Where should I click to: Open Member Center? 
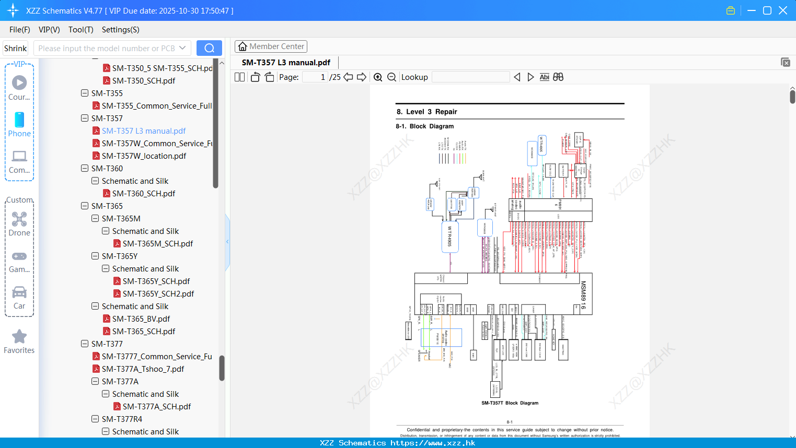click(x=271, y=46)
